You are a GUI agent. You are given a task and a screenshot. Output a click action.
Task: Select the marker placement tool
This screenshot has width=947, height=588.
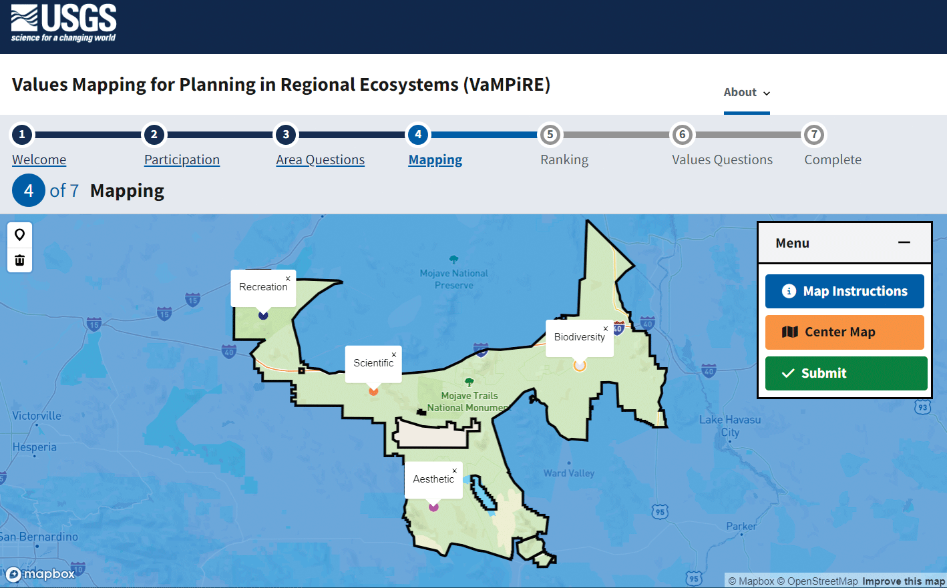(19, 234)
